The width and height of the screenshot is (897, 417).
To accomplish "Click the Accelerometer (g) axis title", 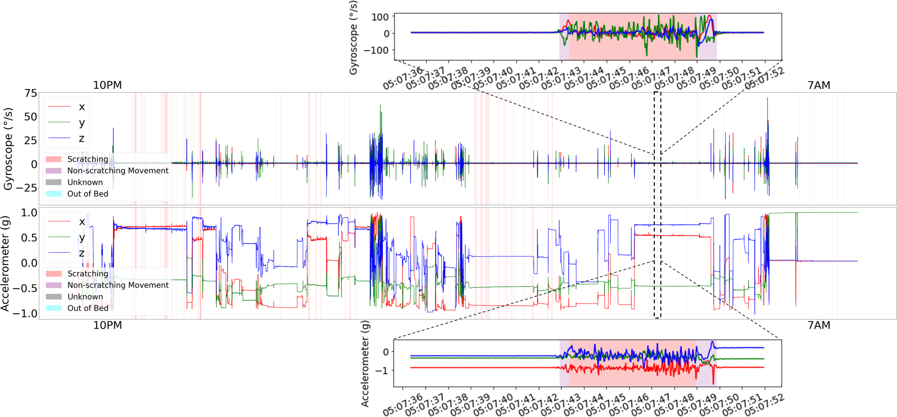I will tap(8, 262).
